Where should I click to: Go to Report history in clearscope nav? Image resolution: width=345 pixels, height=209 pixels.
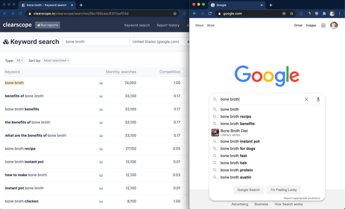pos(168,25)
